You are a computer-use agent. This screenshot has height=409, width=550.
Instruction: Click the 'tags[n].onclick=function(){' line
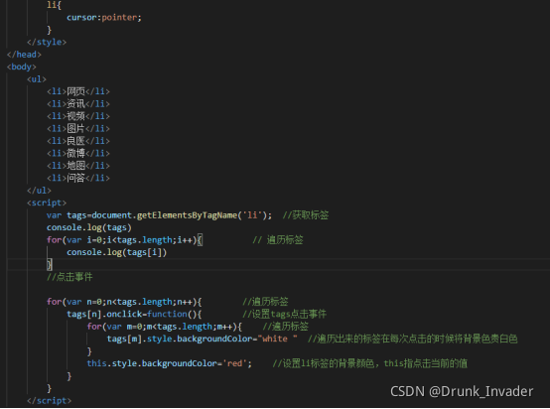pos(134,314)
